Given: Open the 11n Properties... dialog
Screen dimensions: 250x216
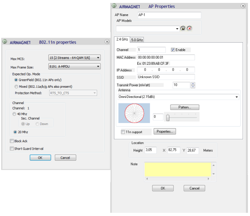Looking at the screenshot, I should pos(165,131).
